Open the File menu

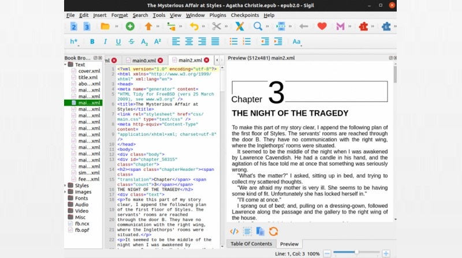(70, 16)
